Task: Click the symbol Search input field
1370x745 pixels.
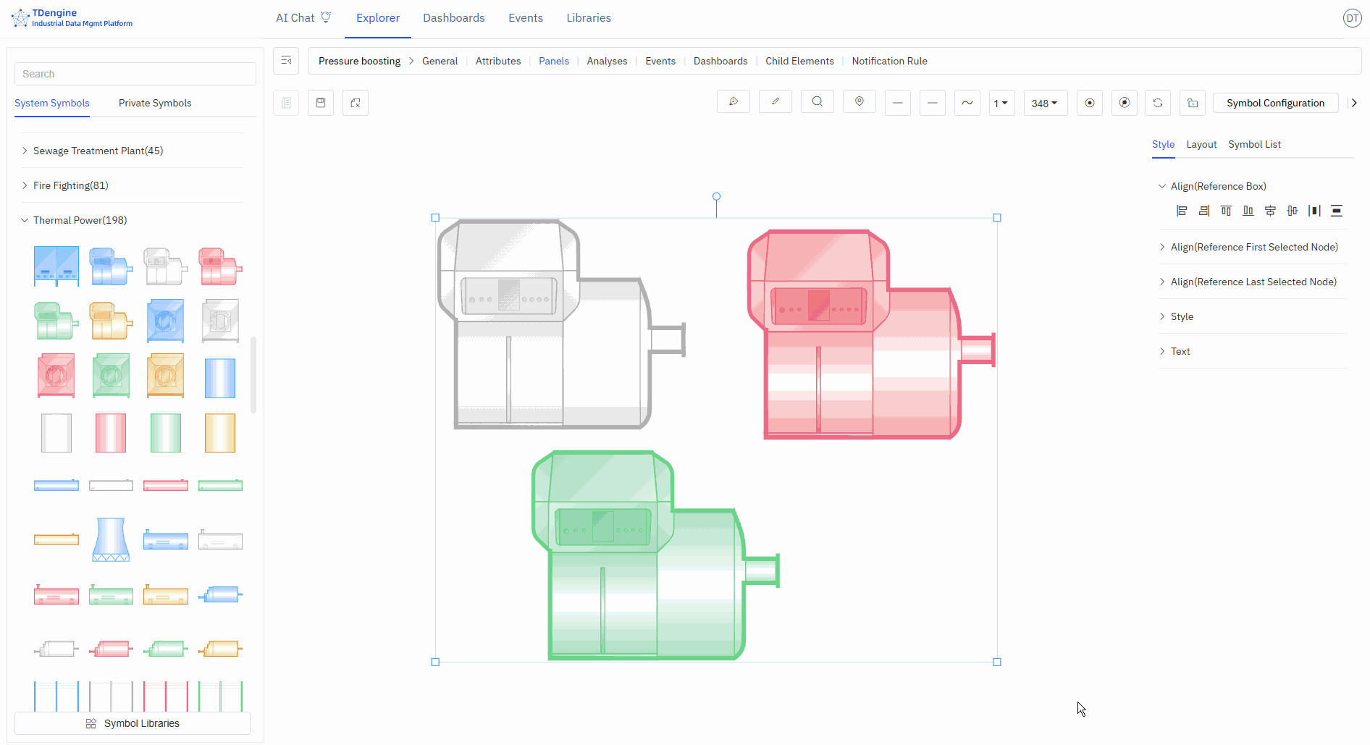Action: 135,74
